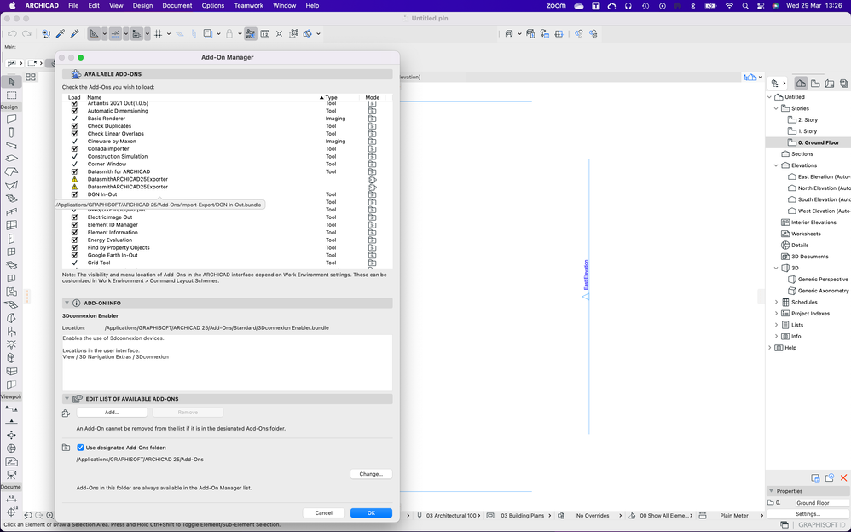The width and height of the screenshot is (851, 532).
Task: Uncheck Collada importer add-on
Action: point(74,148)
